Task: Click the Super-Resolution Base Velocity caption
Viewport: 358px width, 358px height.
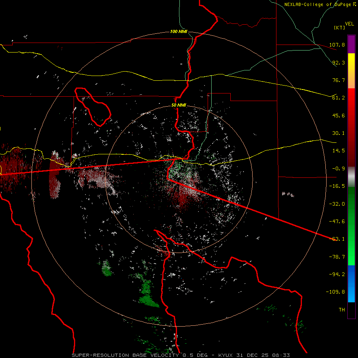Action: (x=181, y=355)
